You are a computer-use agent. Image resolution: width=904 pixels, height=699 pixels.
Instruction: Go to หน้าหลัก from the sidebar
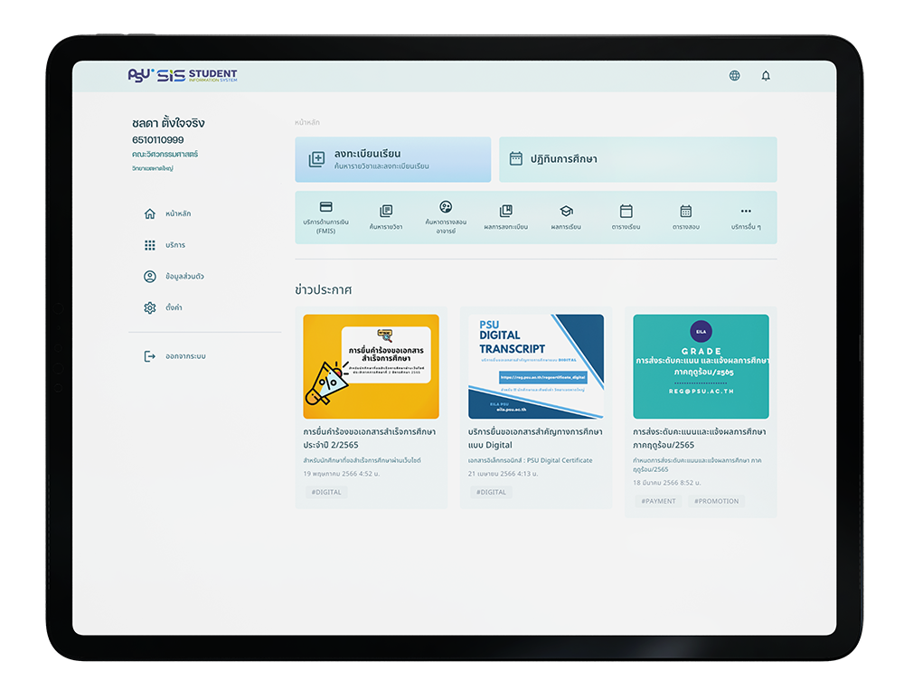pos(150,213)
